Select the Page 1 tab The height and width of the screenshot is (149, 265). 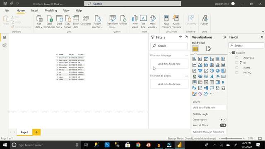pos(24,132)
